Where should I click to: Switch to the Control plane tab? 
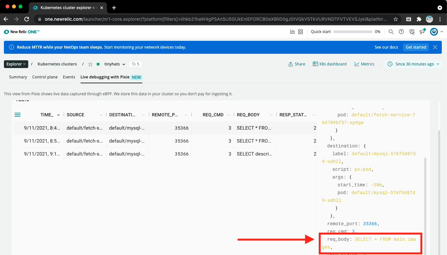tap(45, 77)
